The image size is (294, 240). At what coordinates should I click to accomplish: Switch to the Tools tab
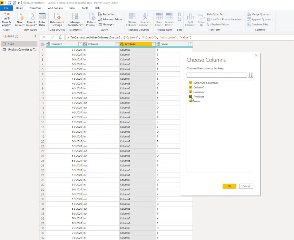click(x=85, y=8)
